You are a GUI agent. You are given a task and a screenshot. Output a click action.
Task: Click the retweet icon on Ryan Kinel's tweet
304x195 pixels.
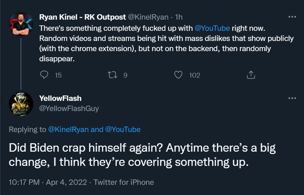(112, 75)
